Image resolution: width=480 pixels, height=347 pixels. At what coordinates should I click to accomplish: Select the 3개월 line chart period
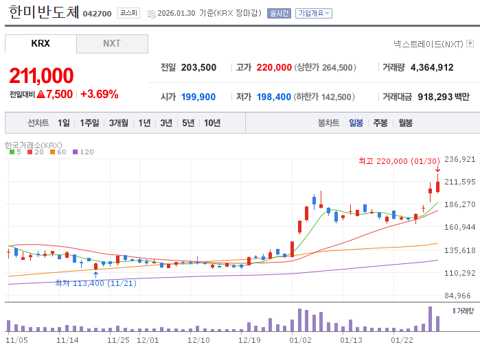pyautogui.click(x=119, y=123)
